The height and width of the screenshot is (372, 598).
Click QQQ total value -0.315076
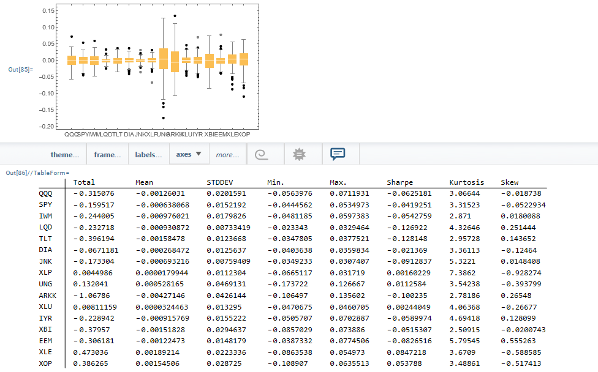tap(93, 193)
